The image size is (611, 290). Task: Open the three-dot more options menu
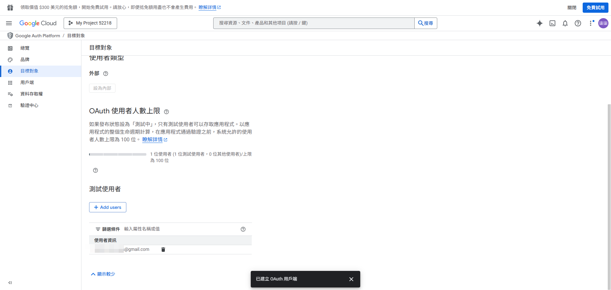click(x=591, y=23)
